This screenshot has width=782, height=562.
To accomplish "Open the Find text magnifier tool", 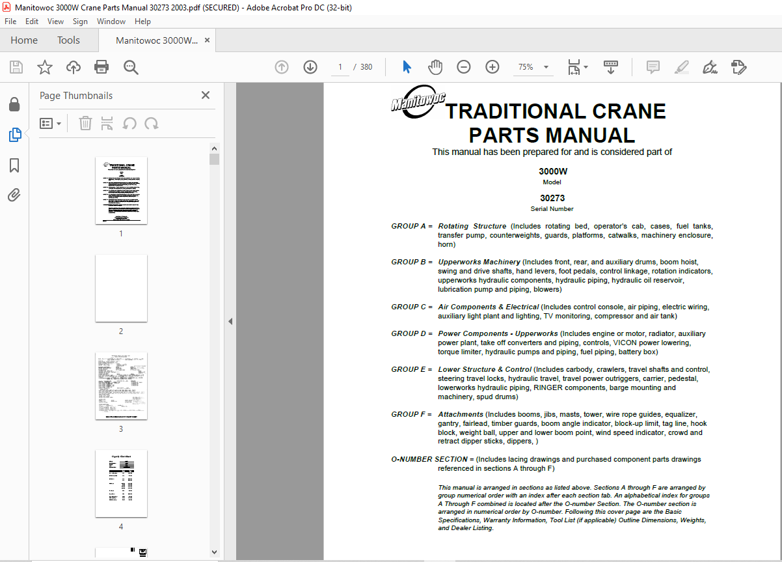I will 131,67.
